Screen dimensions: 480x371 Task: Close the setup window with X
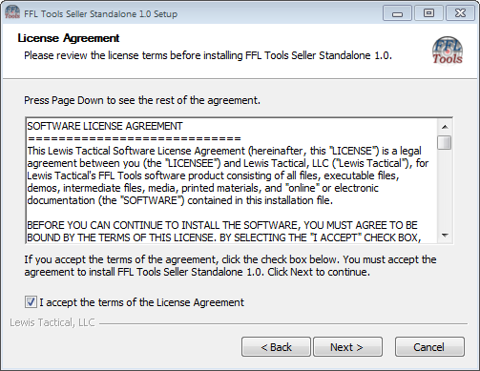pos(460,13)
